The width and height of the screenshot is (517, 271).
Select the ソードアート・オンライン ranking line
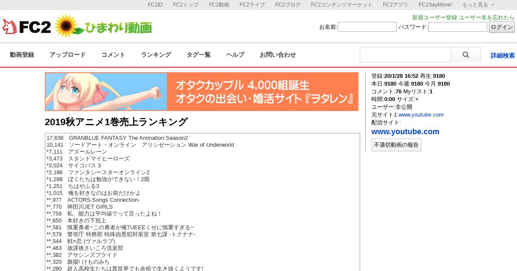pyautogui.click(x=140, y=145)
